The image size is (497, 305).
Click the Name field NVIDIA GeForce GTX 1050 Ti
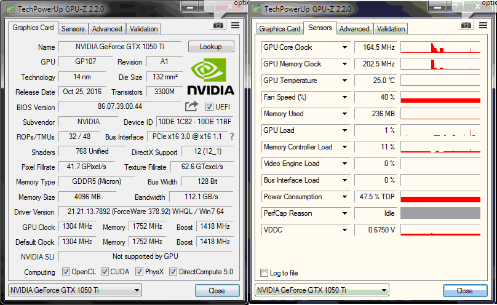pos(120,47)
